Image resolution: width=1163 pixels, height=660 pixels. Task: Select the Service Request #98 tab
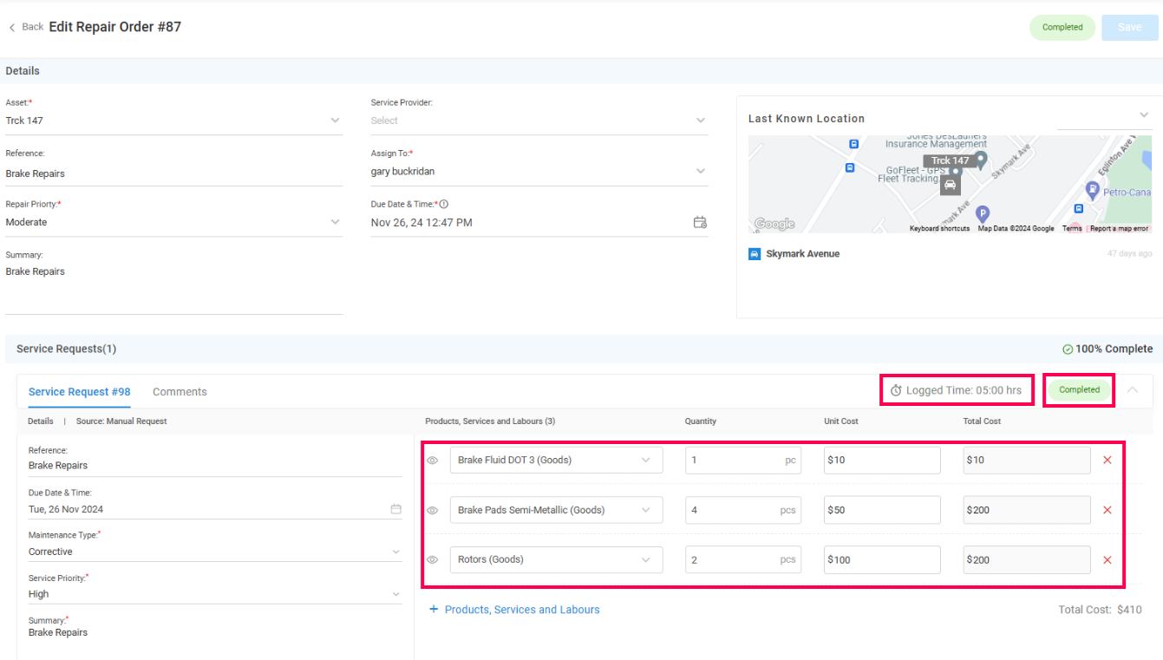79,392
